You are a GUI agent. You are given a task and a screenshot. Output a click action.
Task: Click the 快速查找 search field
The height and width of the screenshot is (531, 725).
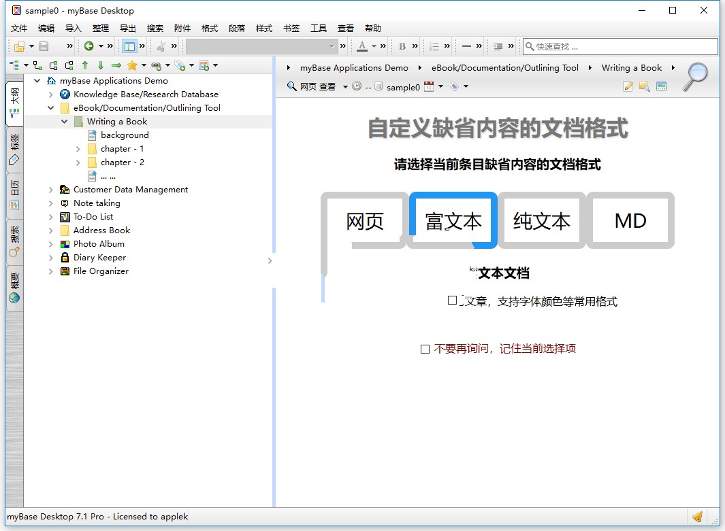(620, 46)
